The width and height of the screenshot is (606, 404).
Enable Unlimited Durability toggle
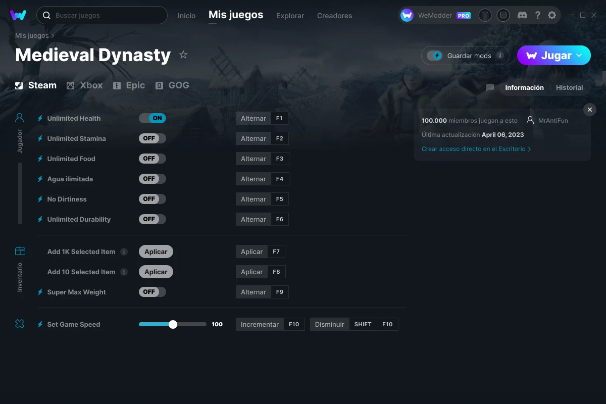tap(153, 219)
